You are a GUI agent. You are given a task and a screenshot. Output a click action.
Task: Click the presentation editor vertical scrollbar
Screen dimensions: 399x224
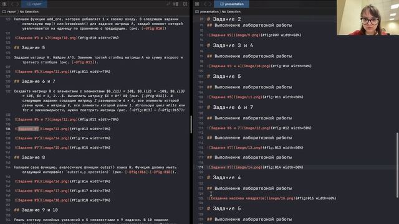397,165
